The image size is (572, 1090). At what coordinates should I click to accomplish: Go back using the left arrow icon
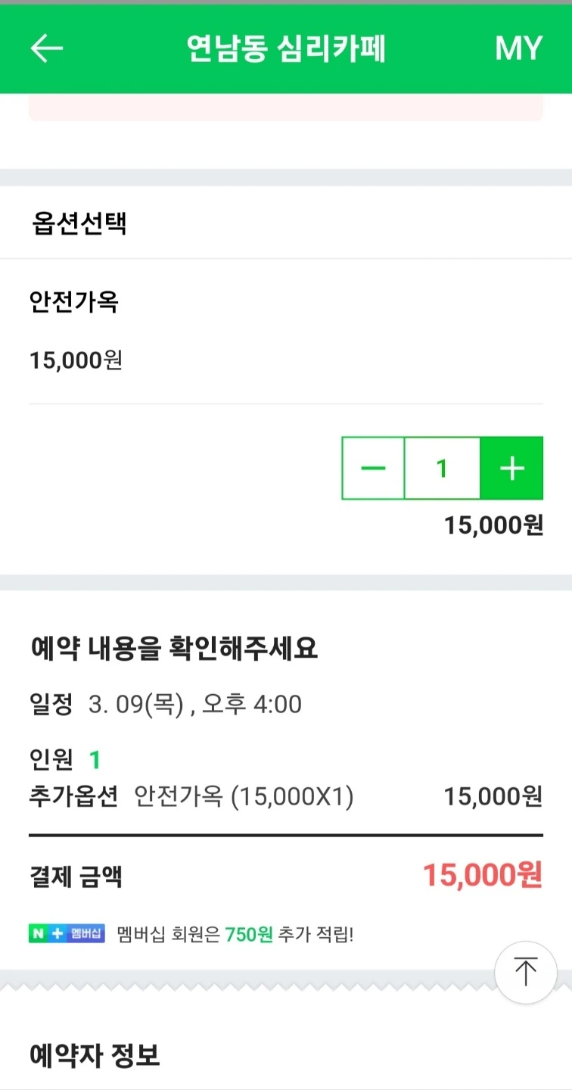47,48
